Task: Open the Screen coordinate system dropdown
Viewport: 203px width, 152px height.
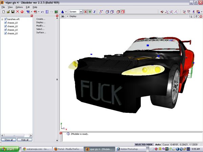Action: point(81,12)
